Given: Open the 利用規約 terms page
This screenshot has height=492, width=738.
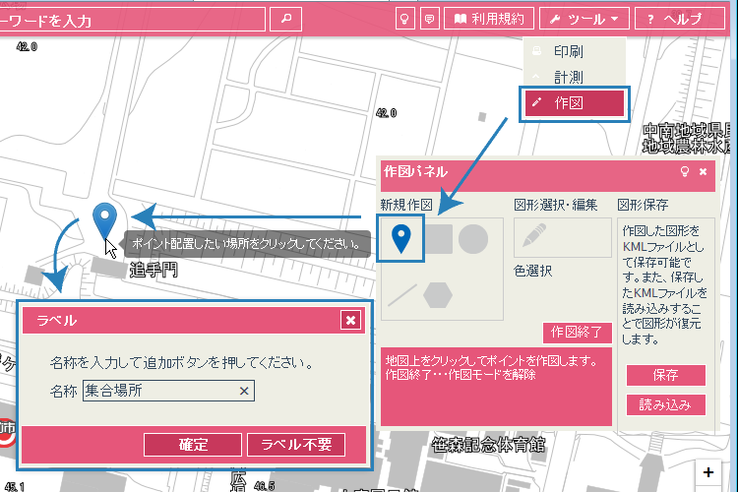Looking at the screenshot, I should click(489, 19).
